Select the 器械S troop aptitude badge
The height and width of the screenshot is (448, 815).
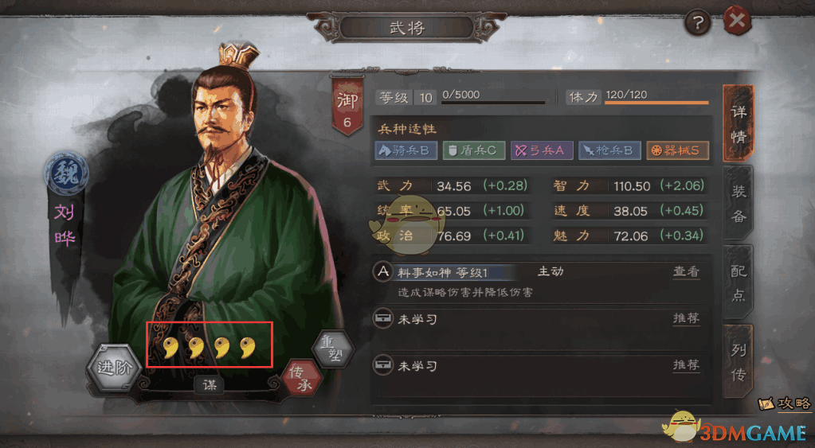pyautogui.click(x=677, y=150)
